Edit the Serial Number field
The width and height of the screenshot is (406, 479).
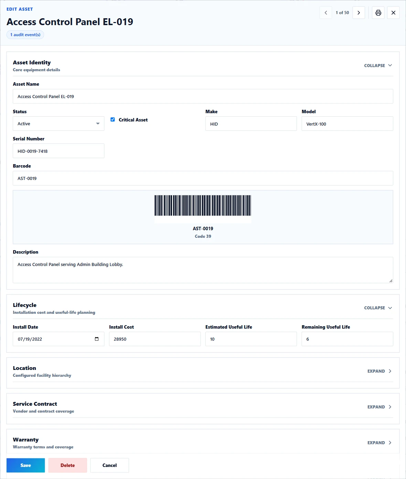58,151
